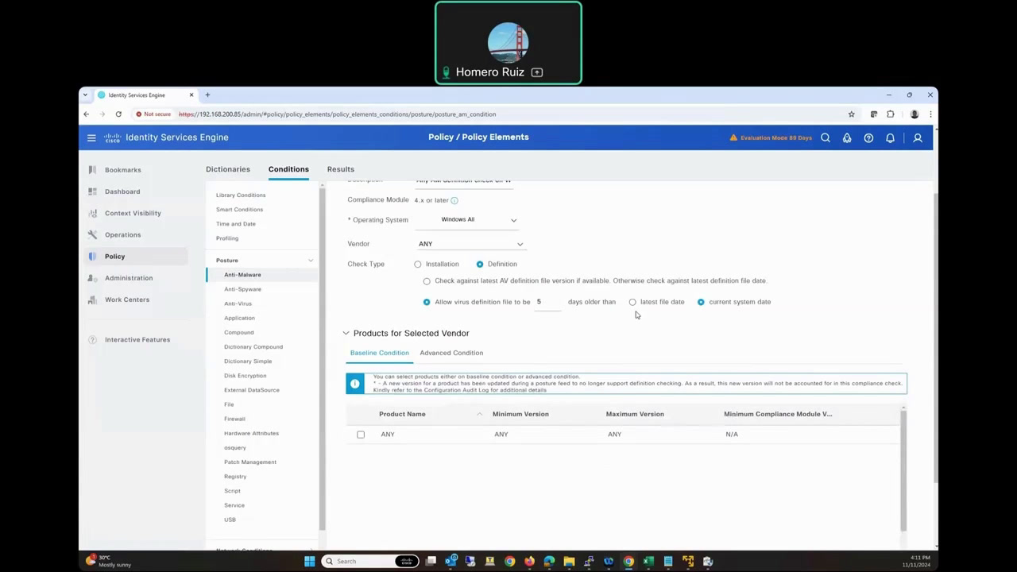Open Firefox from the Windows taskbar

pos(529,562)
